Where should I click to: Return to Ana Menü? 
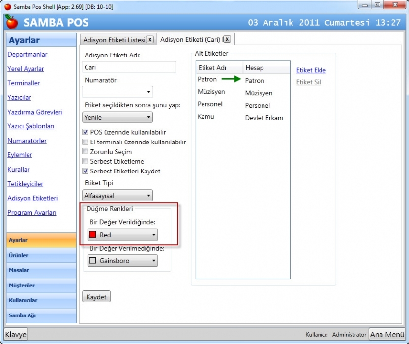pyautogui.click(x=387, y=334)
